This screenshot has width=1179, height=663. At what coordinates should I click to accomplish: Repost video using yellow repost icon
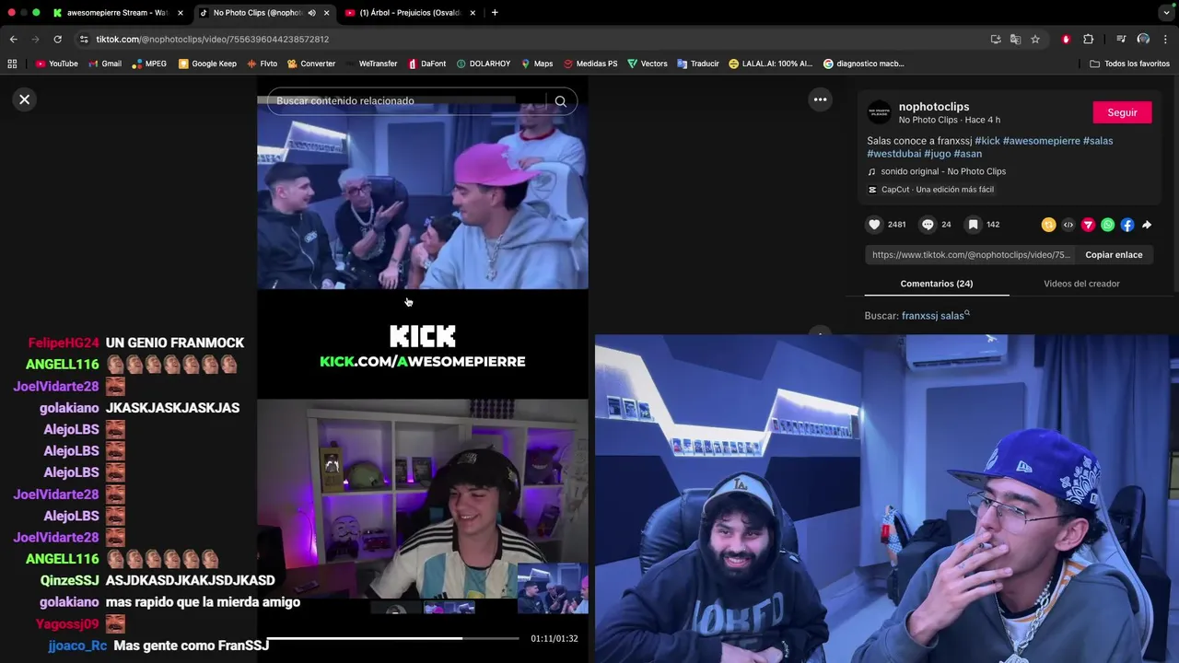[1048, 225]
